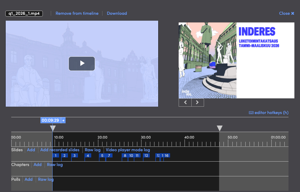Click the 50:00 mark on timeline ruler
The image size is (300, 192).
(x=232, y=137)
